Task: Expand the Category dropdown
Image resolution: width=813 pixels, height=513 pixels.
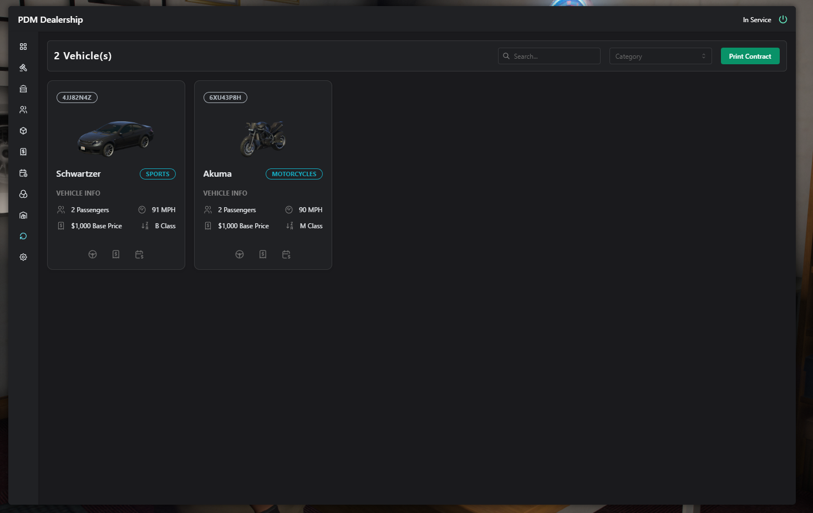Action: 660,56
